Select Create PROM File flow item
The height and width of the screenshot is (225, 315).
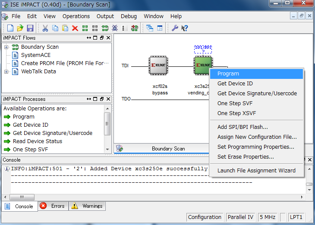[65, 63]
